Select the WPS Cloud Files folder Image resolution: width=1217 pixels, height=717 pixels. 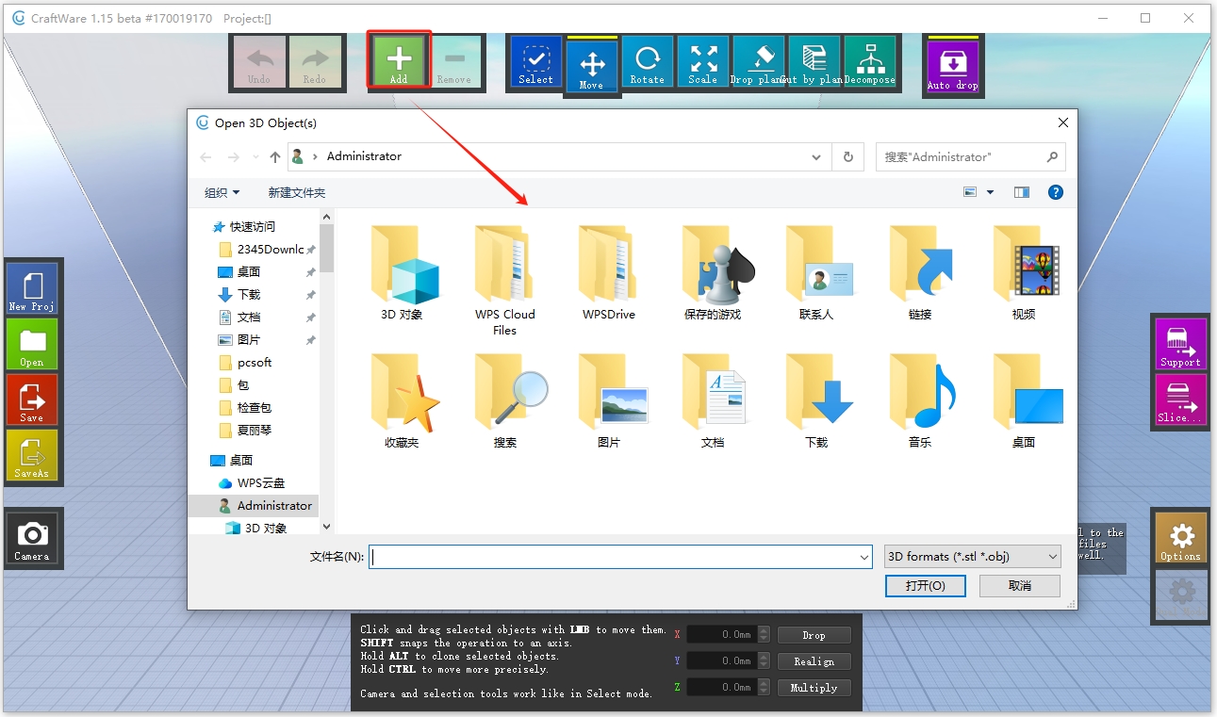tap(505, 280)
